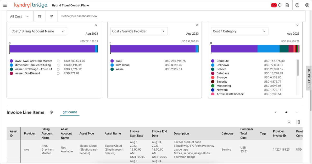
Task: Click the Category legend scrollbar
Action: click(x=298, y=68)
